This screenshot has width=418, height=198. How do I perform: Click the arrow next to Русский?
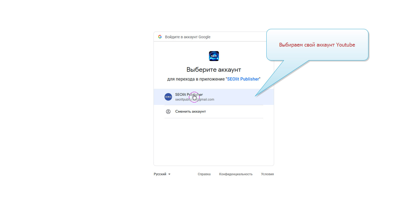pyautogui.click(x=169, y=174)
